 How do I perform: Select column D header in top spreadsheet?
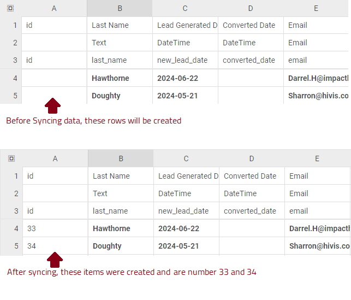click(251, 8)
